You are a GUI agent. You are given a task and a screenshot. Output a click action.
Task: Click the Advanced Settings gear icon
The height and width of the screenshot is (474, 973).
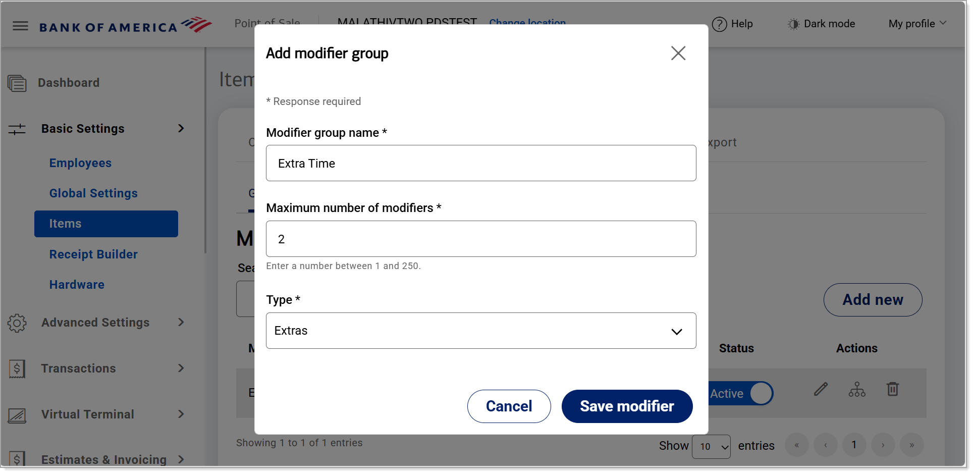point(17,323)
